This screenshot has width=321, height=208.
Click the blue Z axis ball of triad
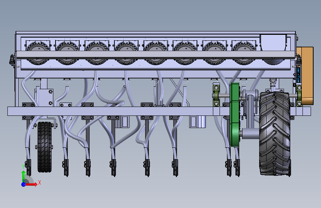(x=24, y=184)
